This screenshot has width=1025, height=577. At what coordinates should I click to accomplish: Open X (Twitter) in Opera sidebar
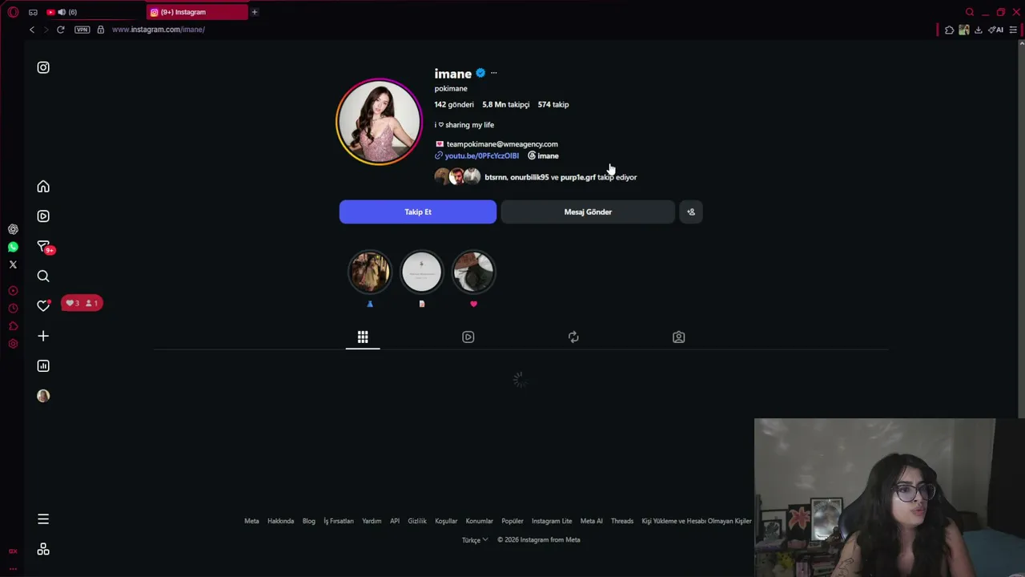(x=13, y=264)
